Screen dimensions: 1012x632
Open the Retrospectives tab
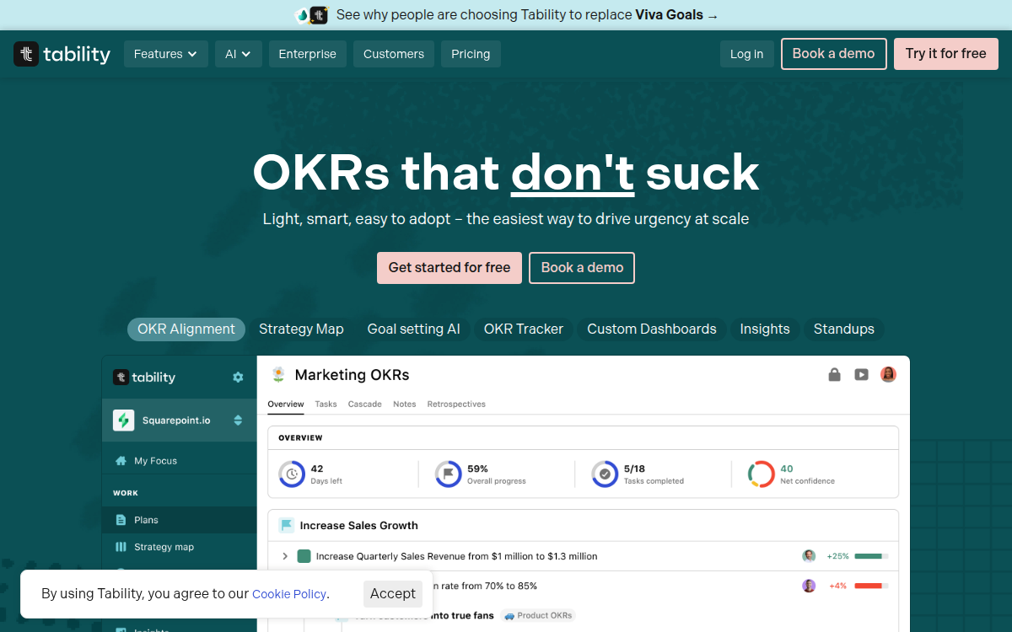pos(456,404)
